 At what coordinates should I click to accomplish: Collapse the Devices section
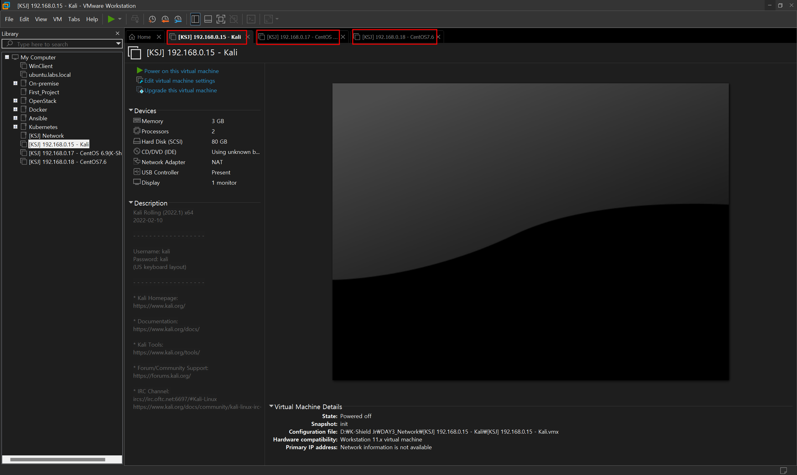click(131, 110)
